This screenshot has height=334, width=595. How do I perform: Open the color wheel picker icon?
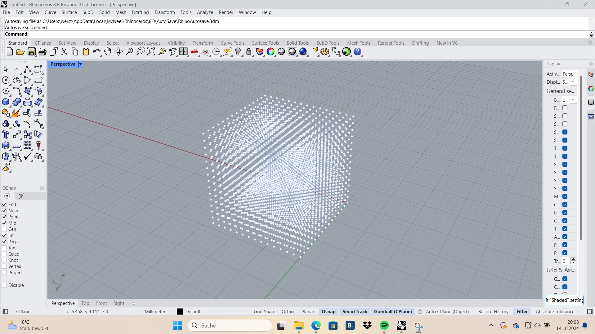[271, 52]
